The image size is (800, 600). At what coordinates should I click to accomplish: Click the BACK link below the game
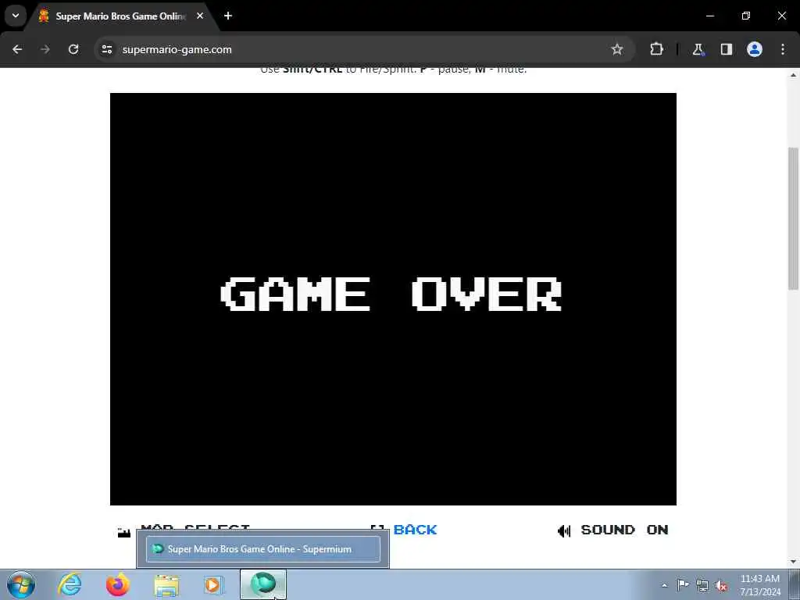point(415,530)
